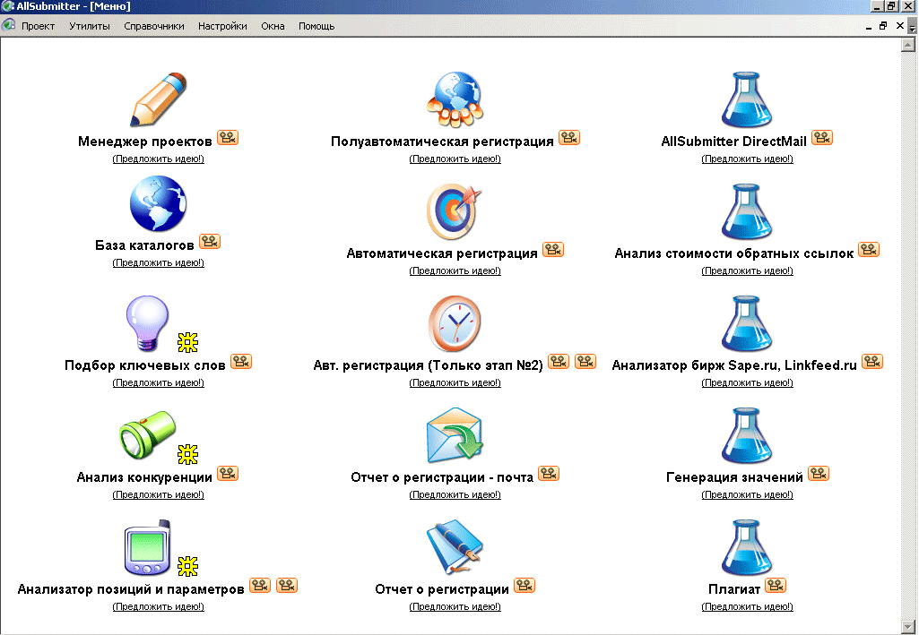Viewport: 919px width, 635px height.
Task: Open the Отчет о регистрации - почта envelope icon
Action: tap(455, 435)
